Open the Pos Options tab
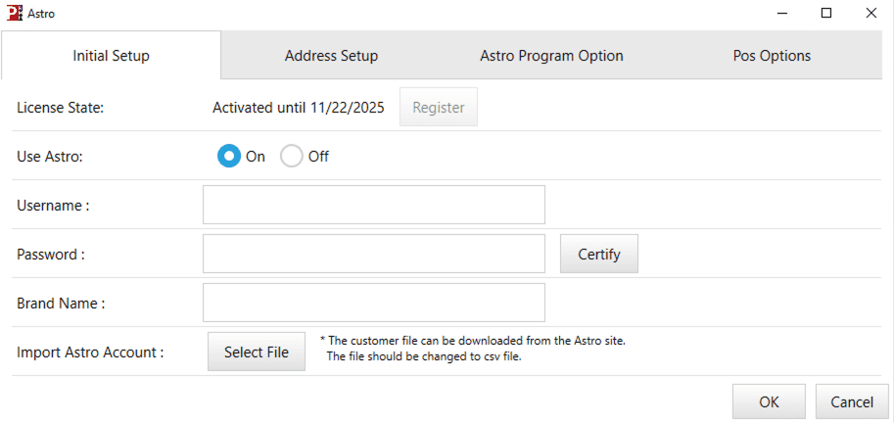Viewport: 894px width, 423px height. pyautogui.click(x=772, y=56)
